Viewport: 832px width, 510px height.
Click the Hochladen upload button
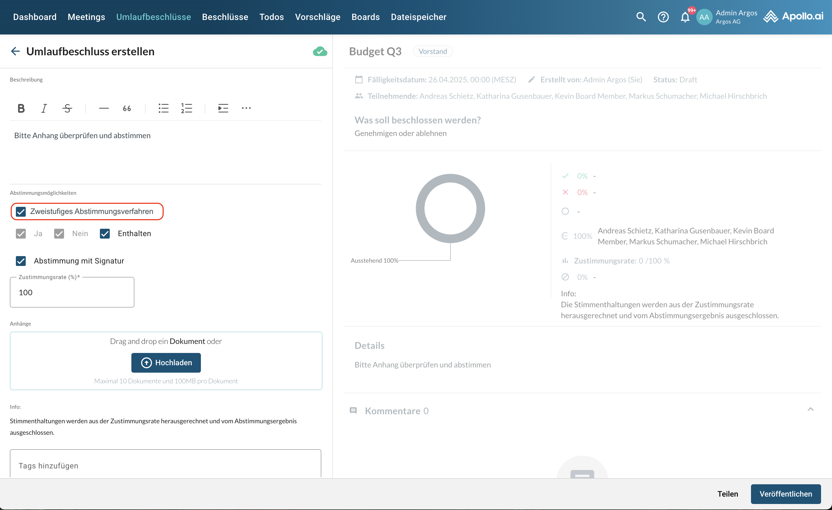point(166,363)
